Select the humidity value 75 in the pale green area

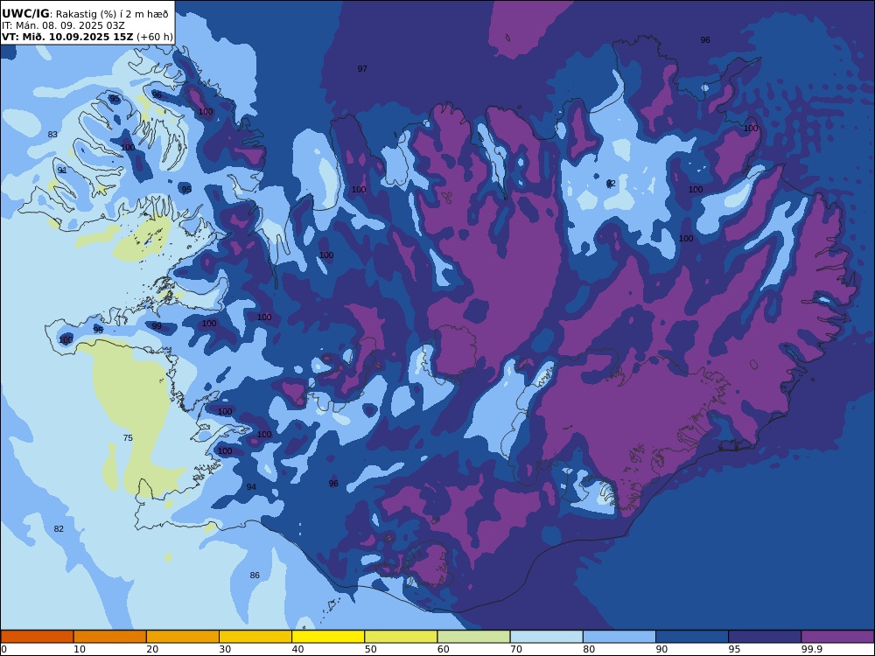128,438
